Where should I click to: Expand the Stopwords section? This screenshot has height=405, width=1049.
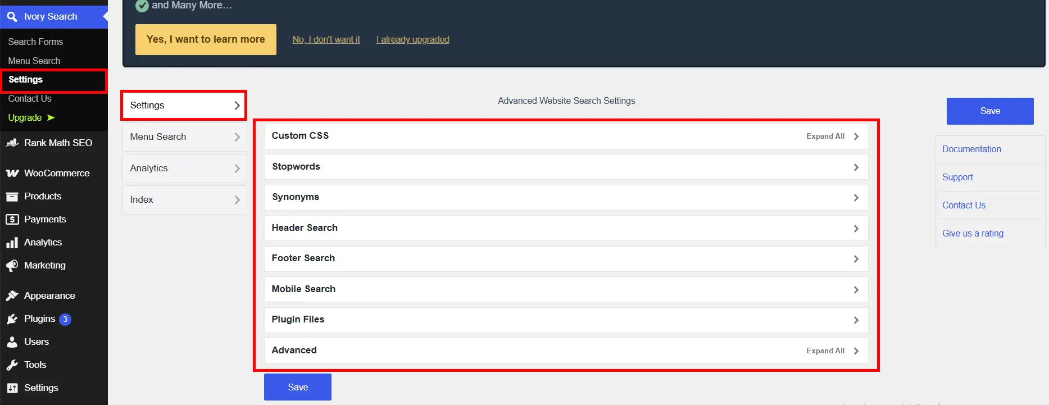(x=566, y=167)
